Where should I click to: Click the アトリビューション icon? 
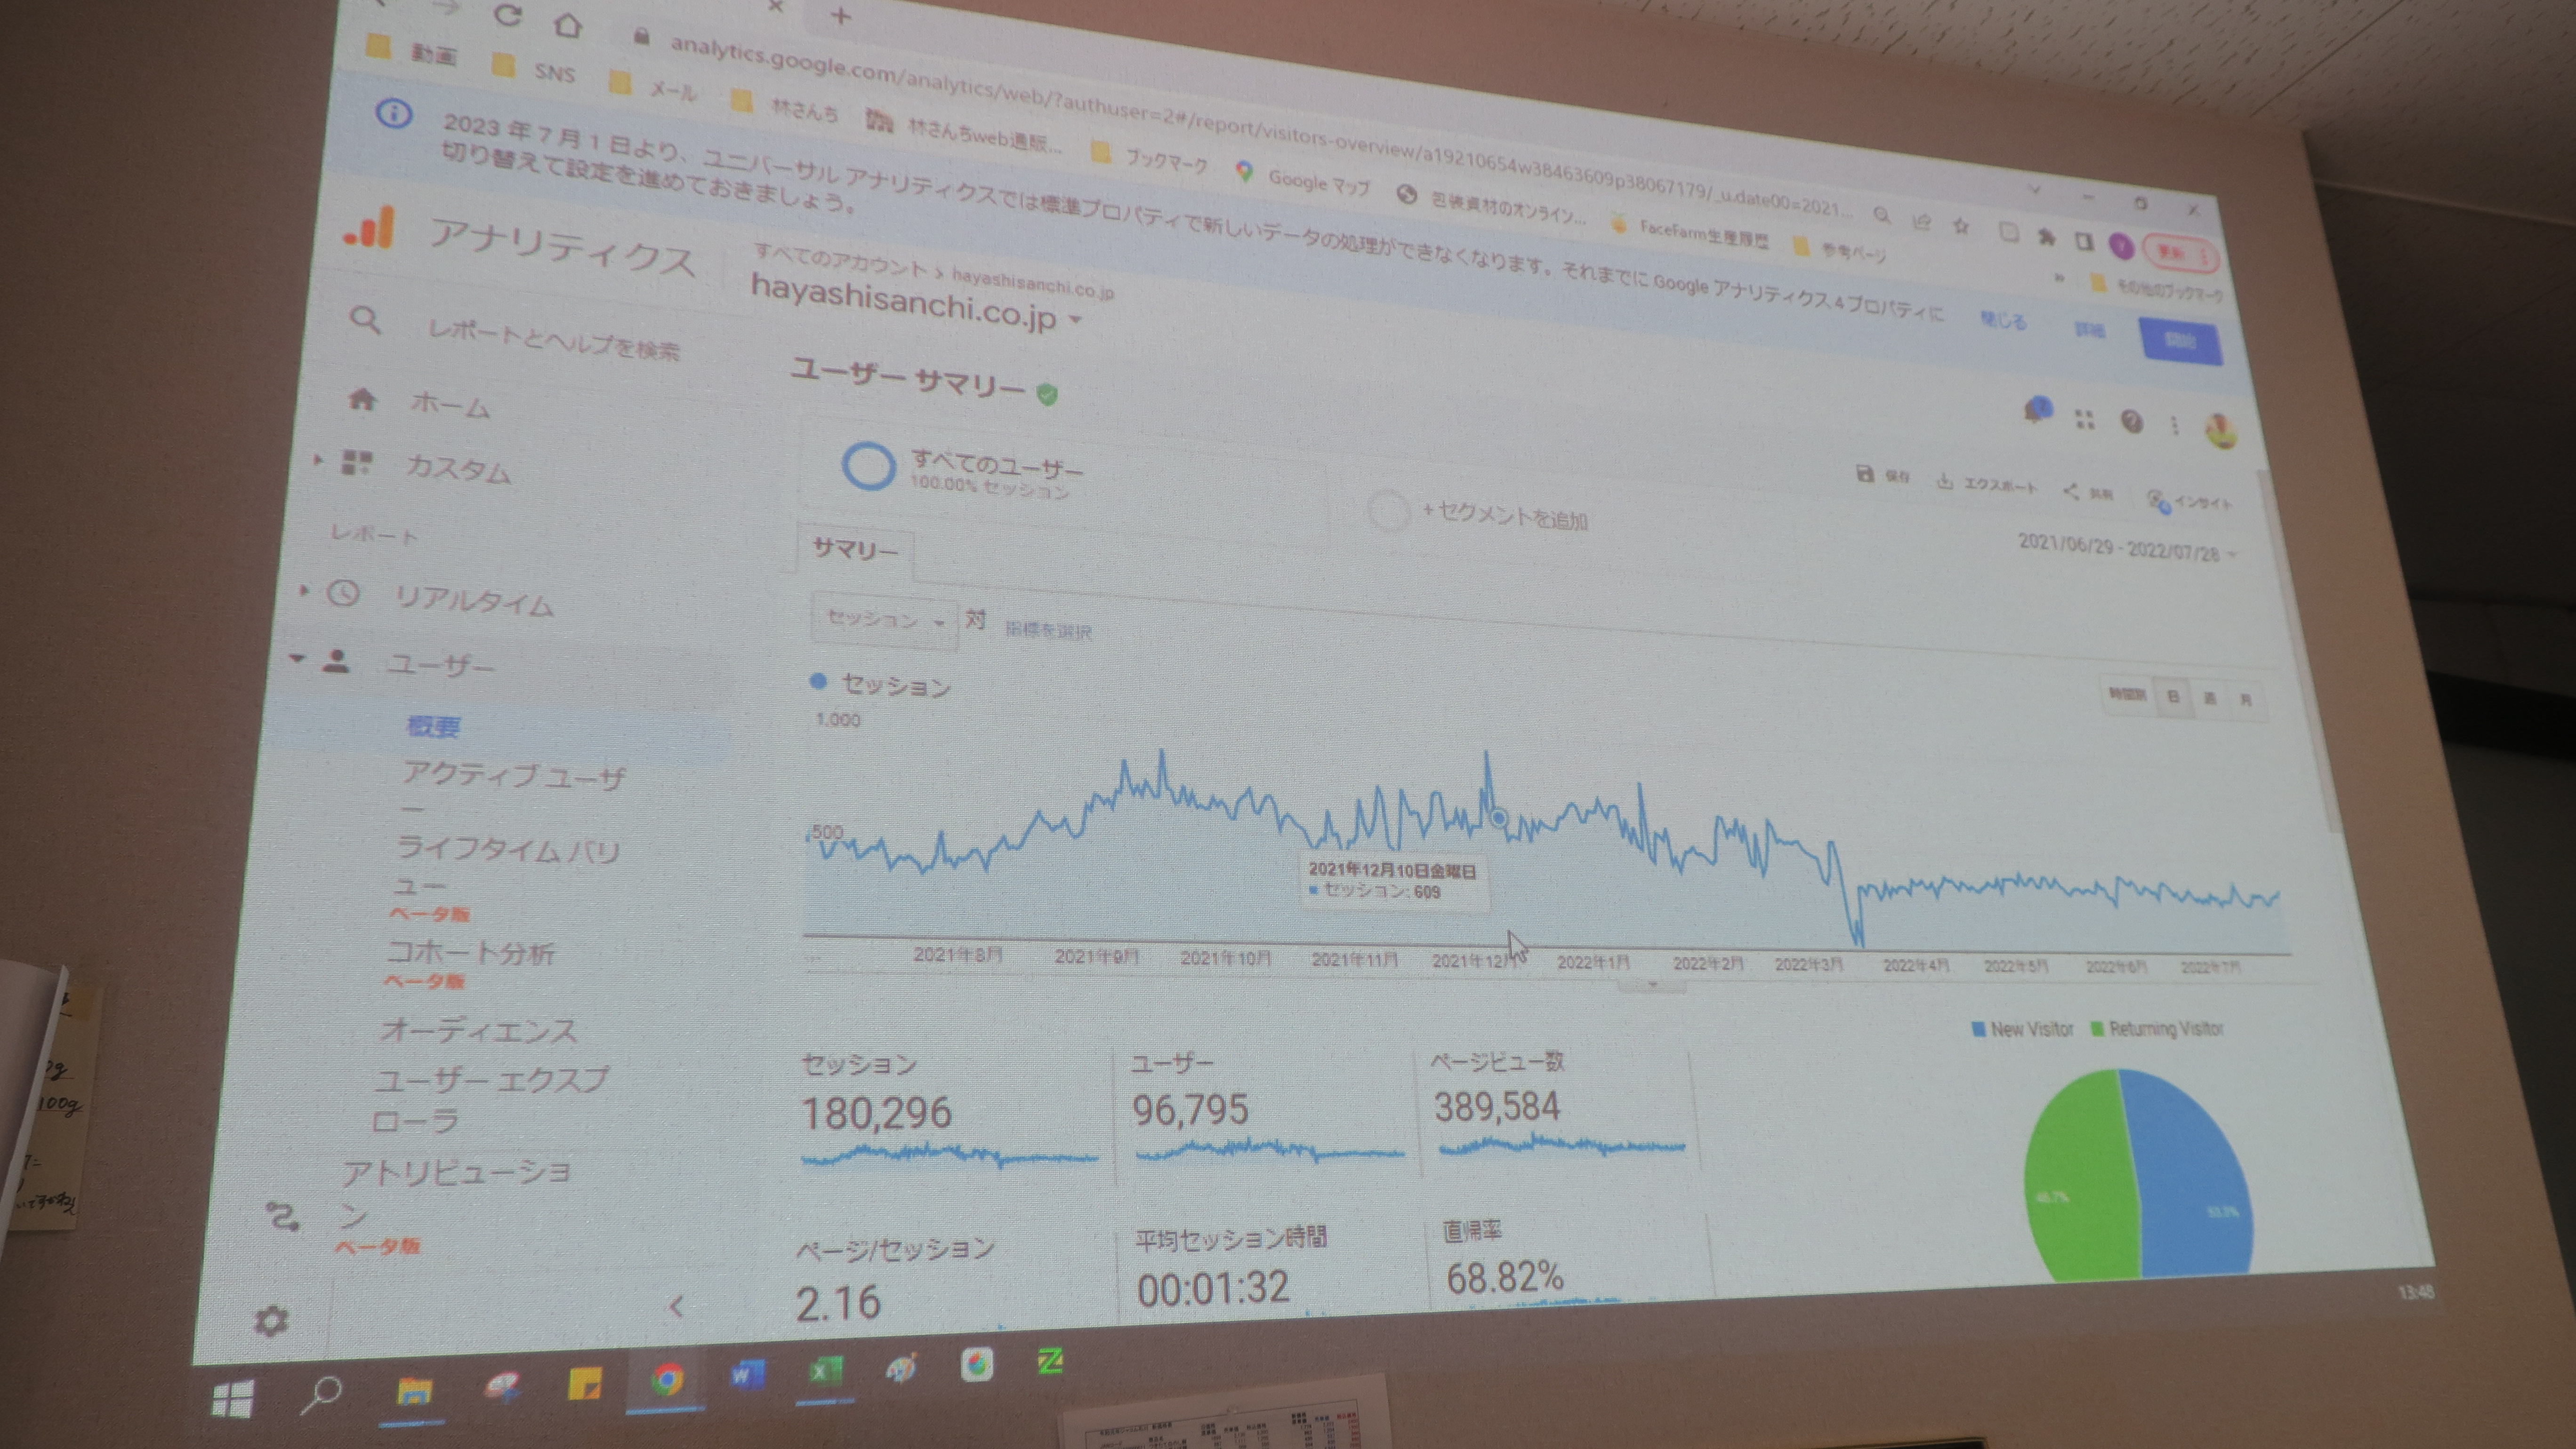pyautogui.click(x=283, y=1216)
